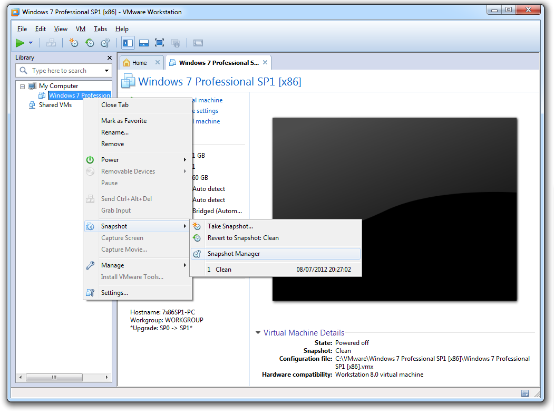554x412 pixels.
Task: Close the Home tab
Action: [x=157, y=62]
